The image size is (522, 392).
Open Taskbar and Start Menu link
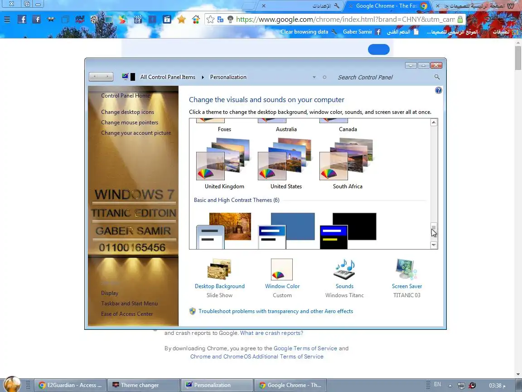129,304
